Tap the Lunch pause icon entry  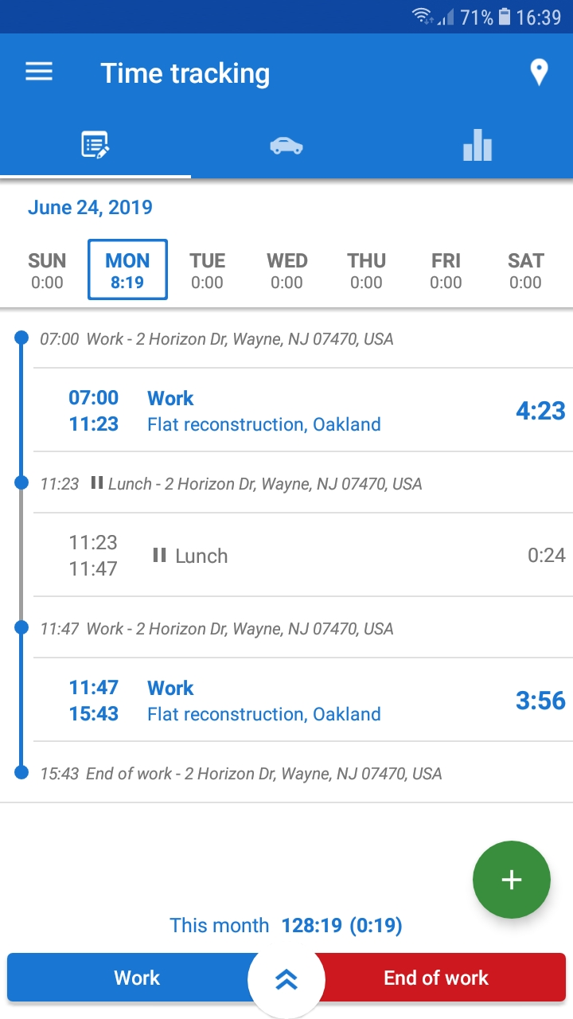(302, 555)
